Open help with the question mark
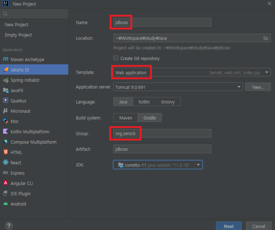Screen dimensions: 275x230 [x=9, y=226]
